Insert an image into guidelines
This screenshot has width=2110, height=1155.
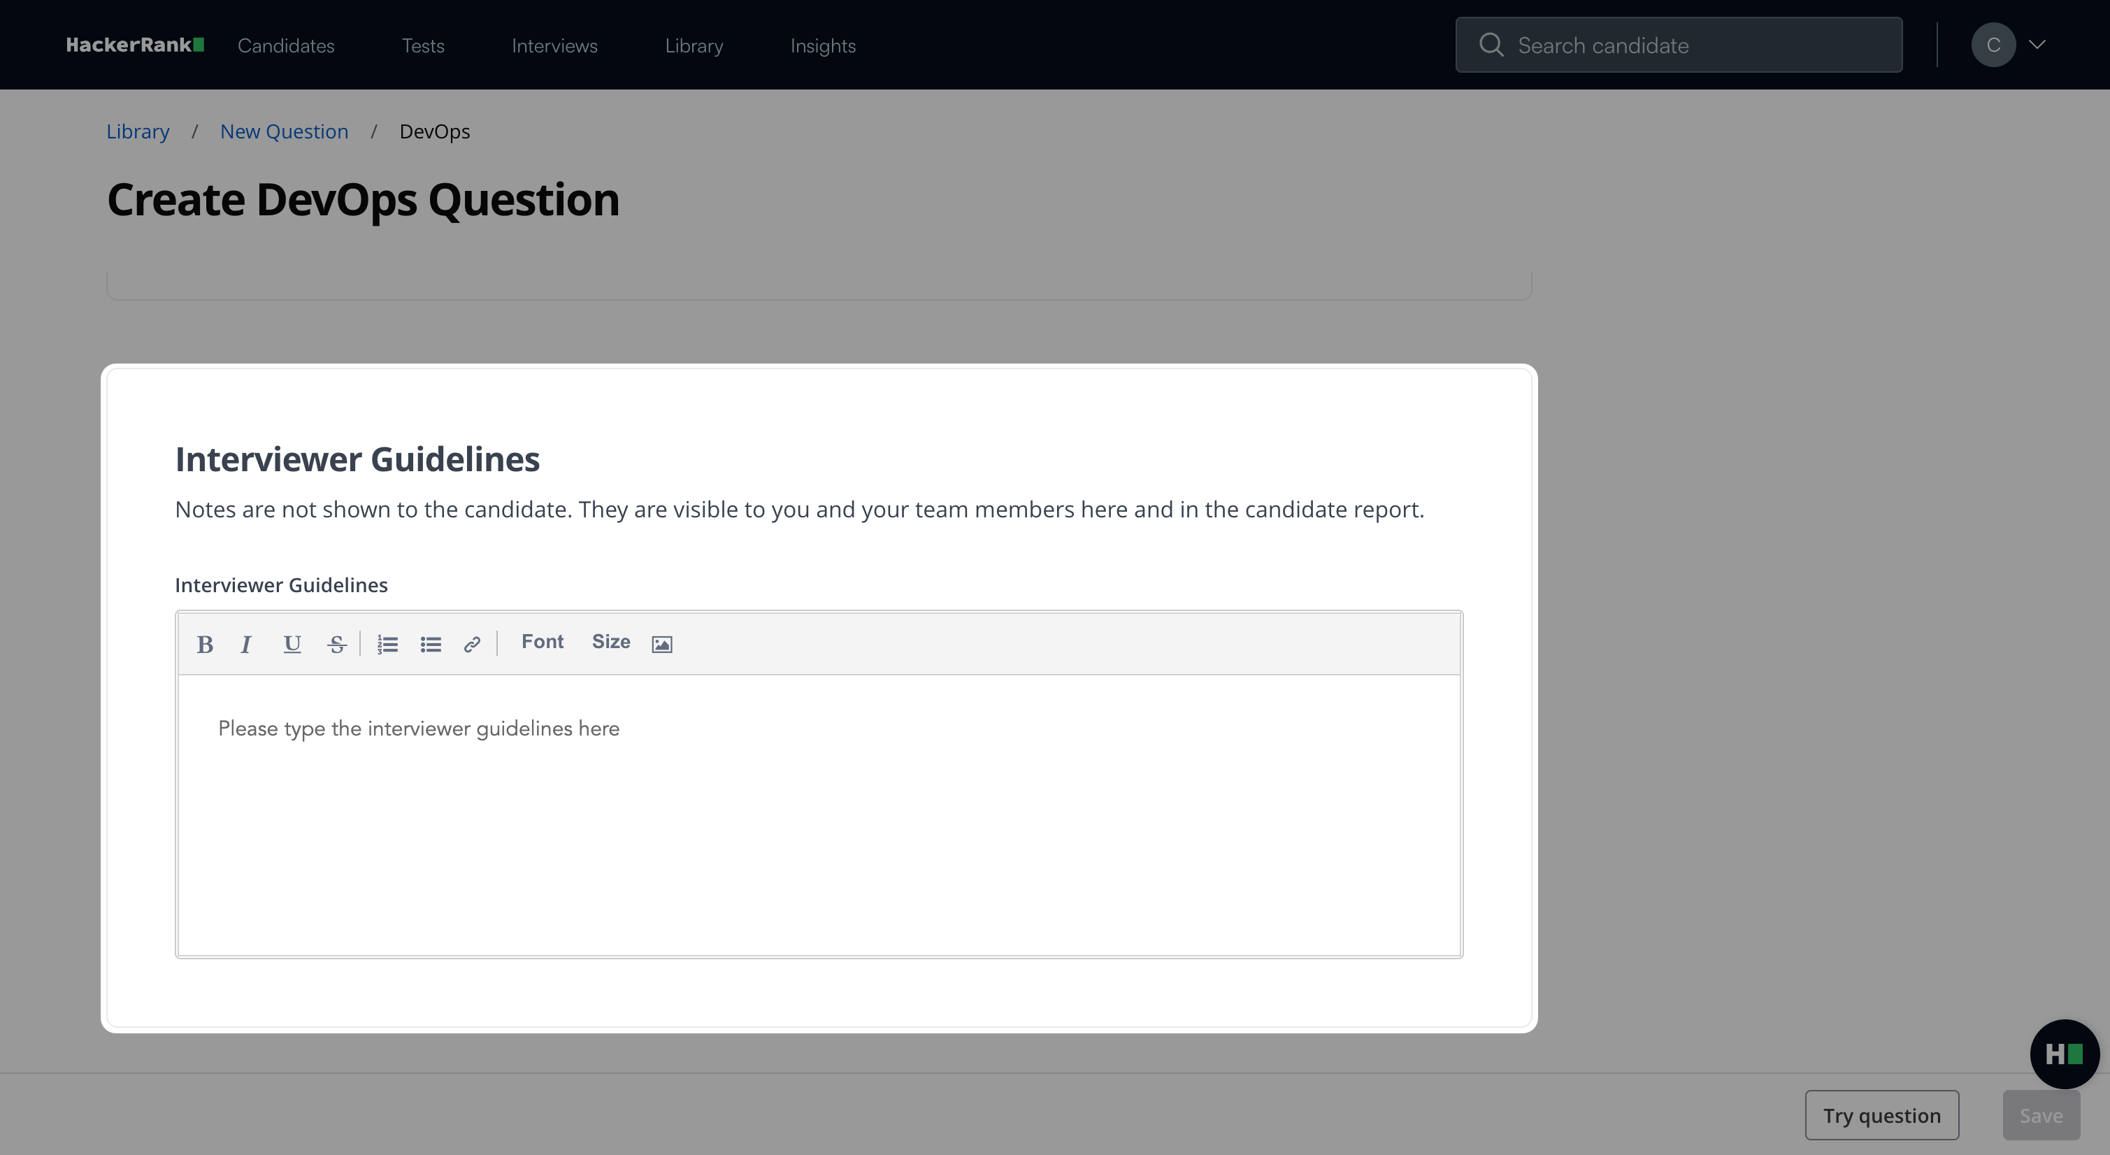(662, 644)
